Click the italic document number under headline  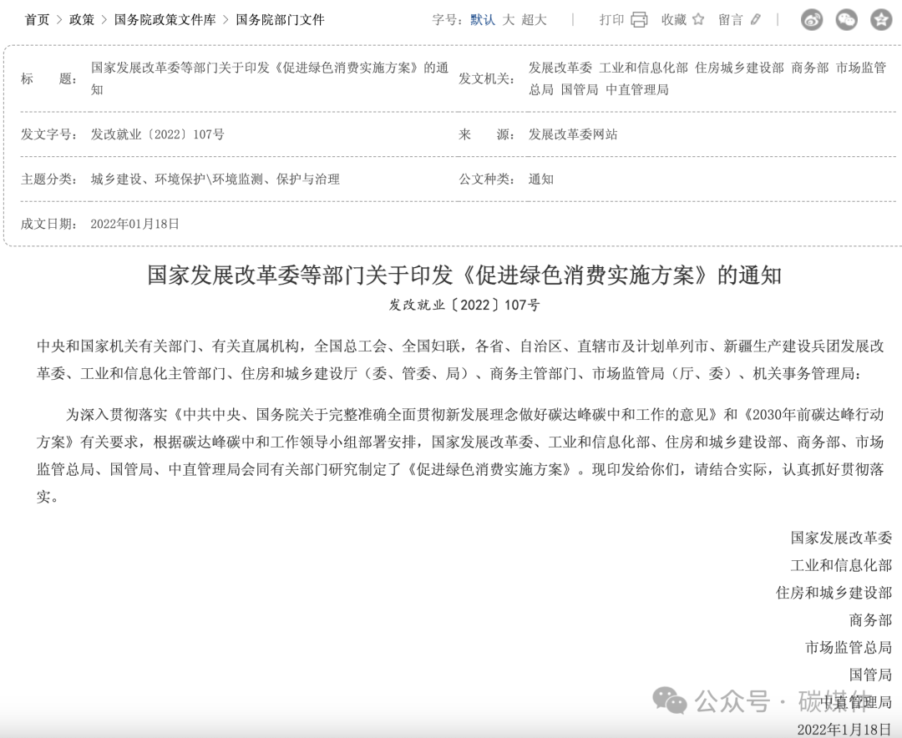click(464, 305)
